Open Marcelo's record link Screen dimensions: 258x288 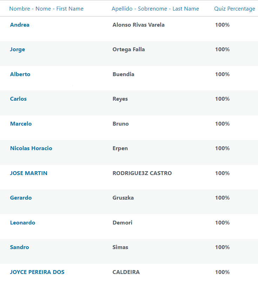(21, 124)
